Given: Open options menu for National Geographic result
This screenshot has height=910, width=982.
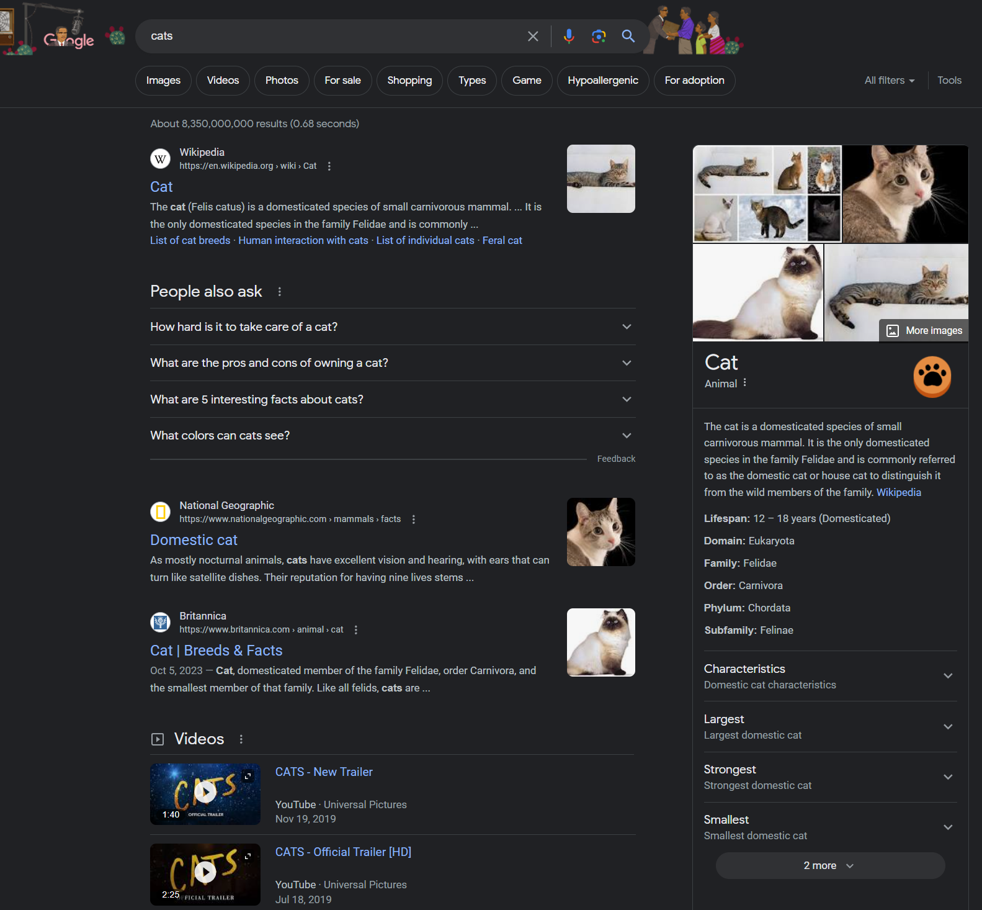Looking at the screenshot, I should point(414,520).
